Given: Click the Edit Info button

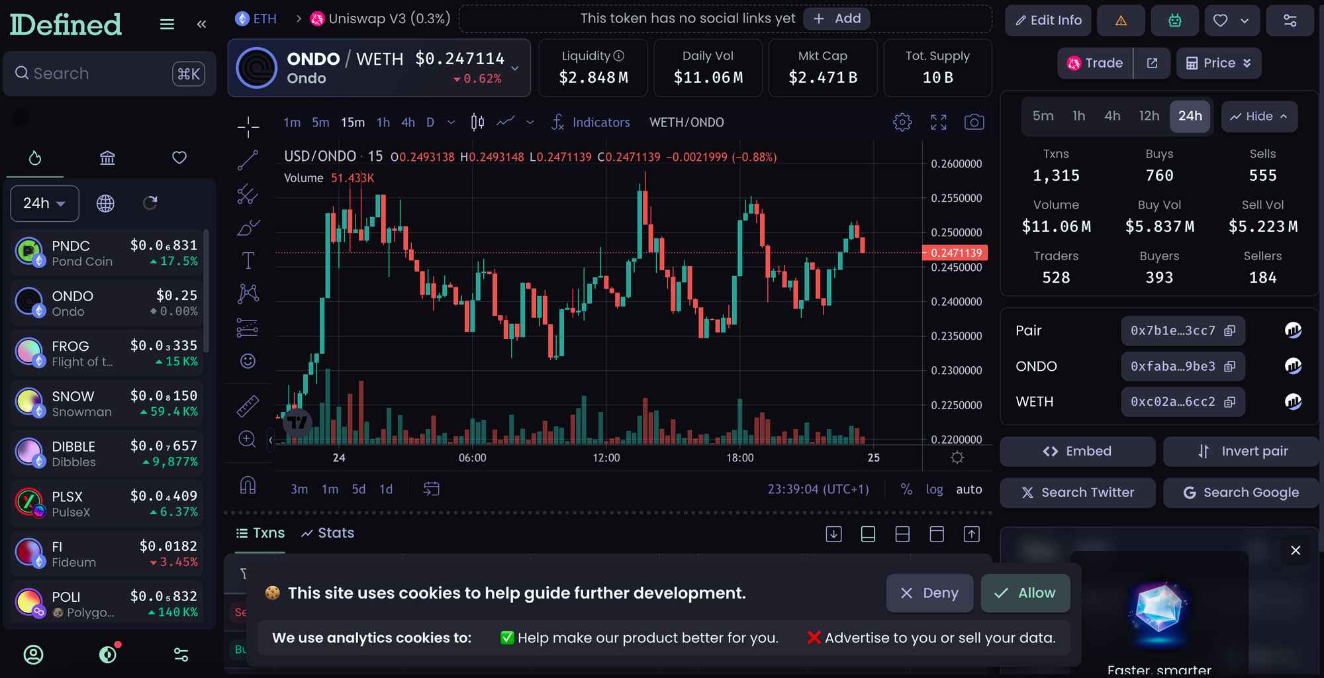Looking at the screenshot, I should (1049, 21).
